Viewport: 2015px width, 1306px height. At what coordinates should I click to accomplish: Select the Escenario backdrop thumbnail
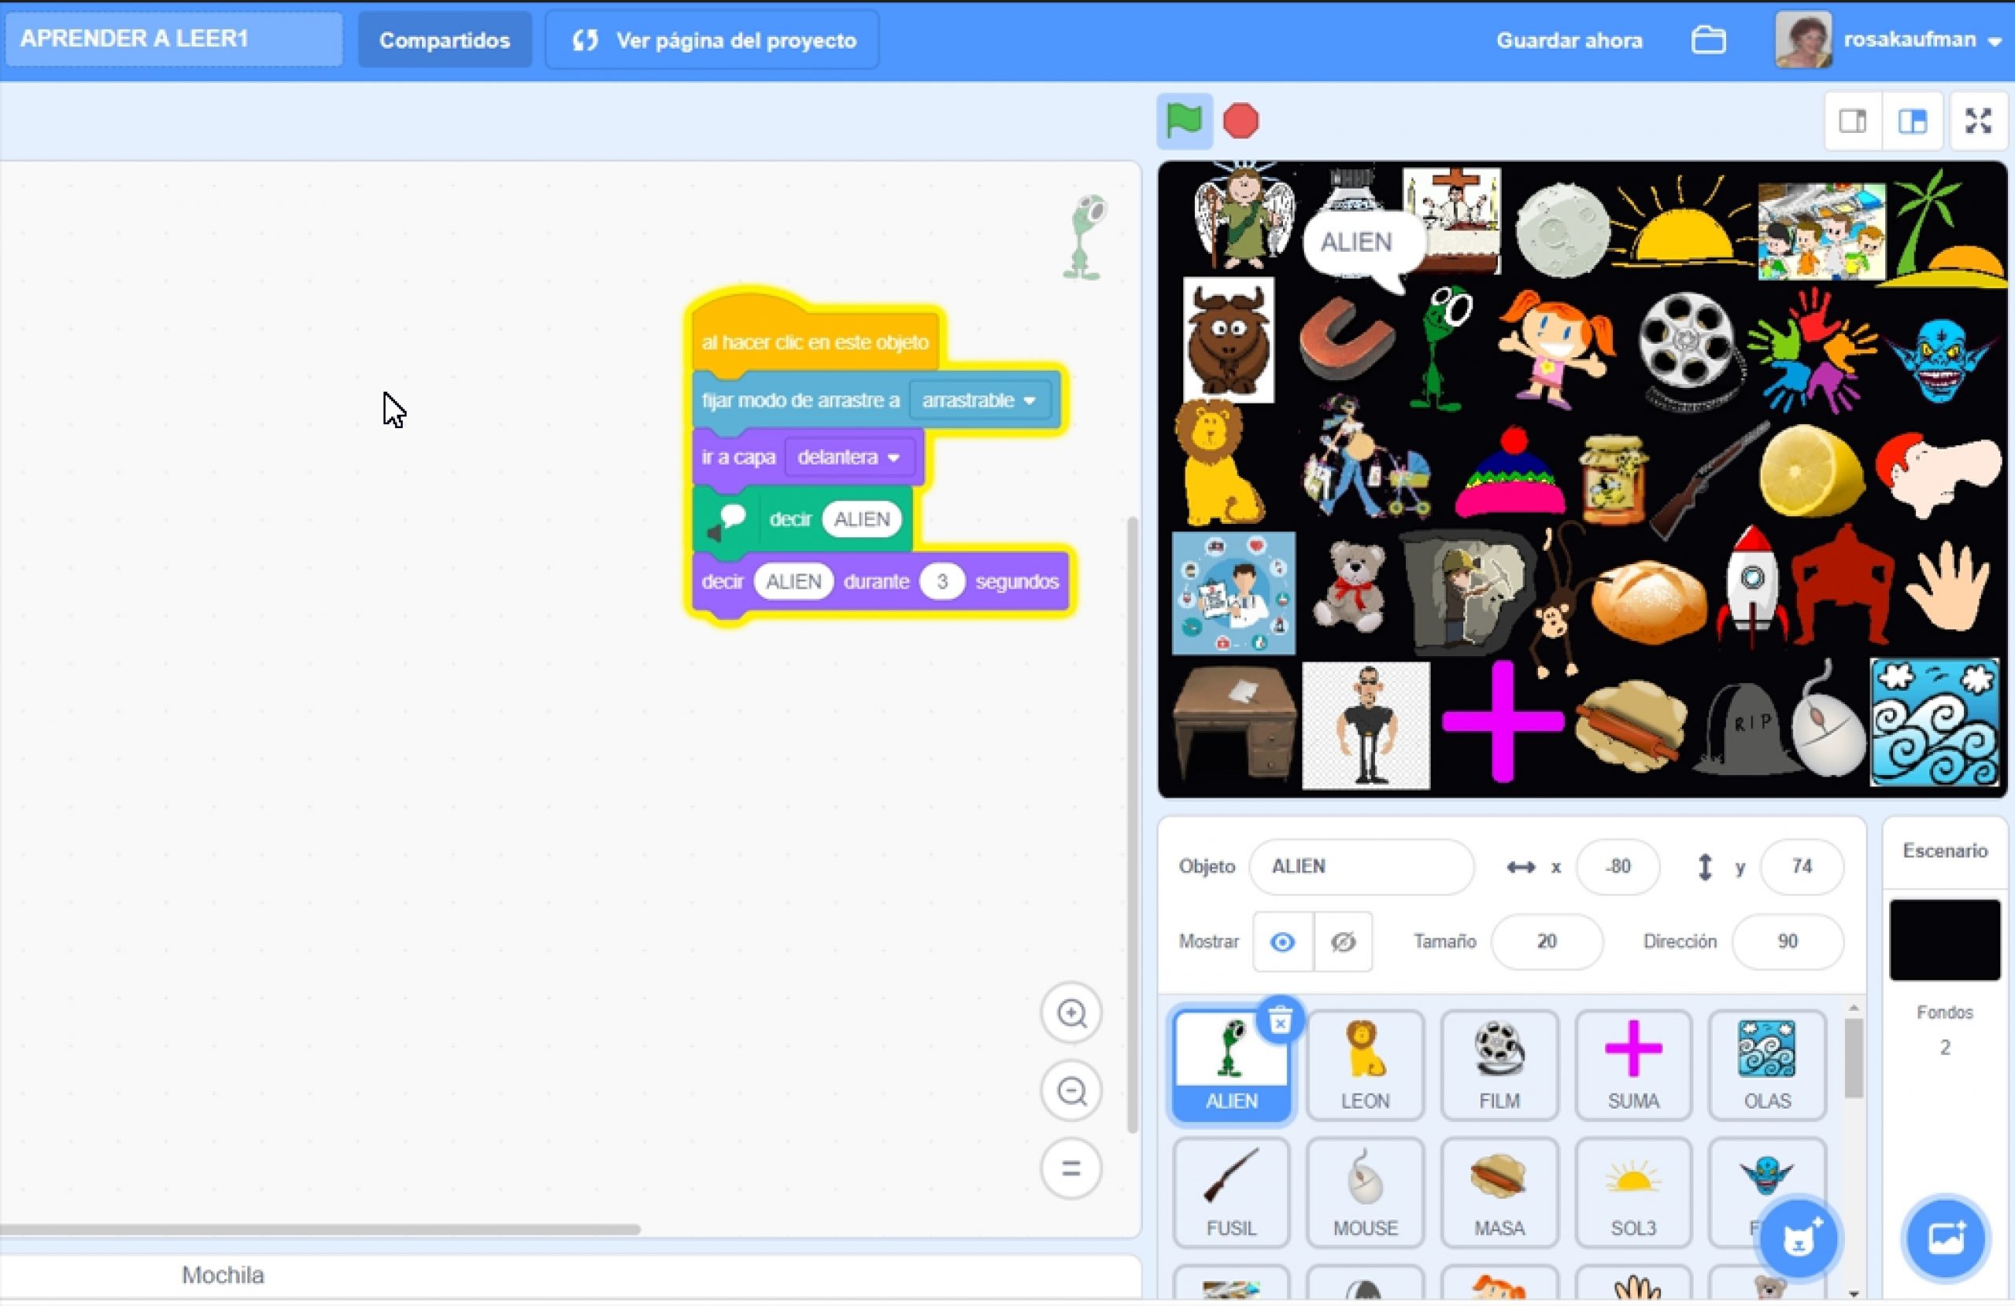(x=1945, y=939)
